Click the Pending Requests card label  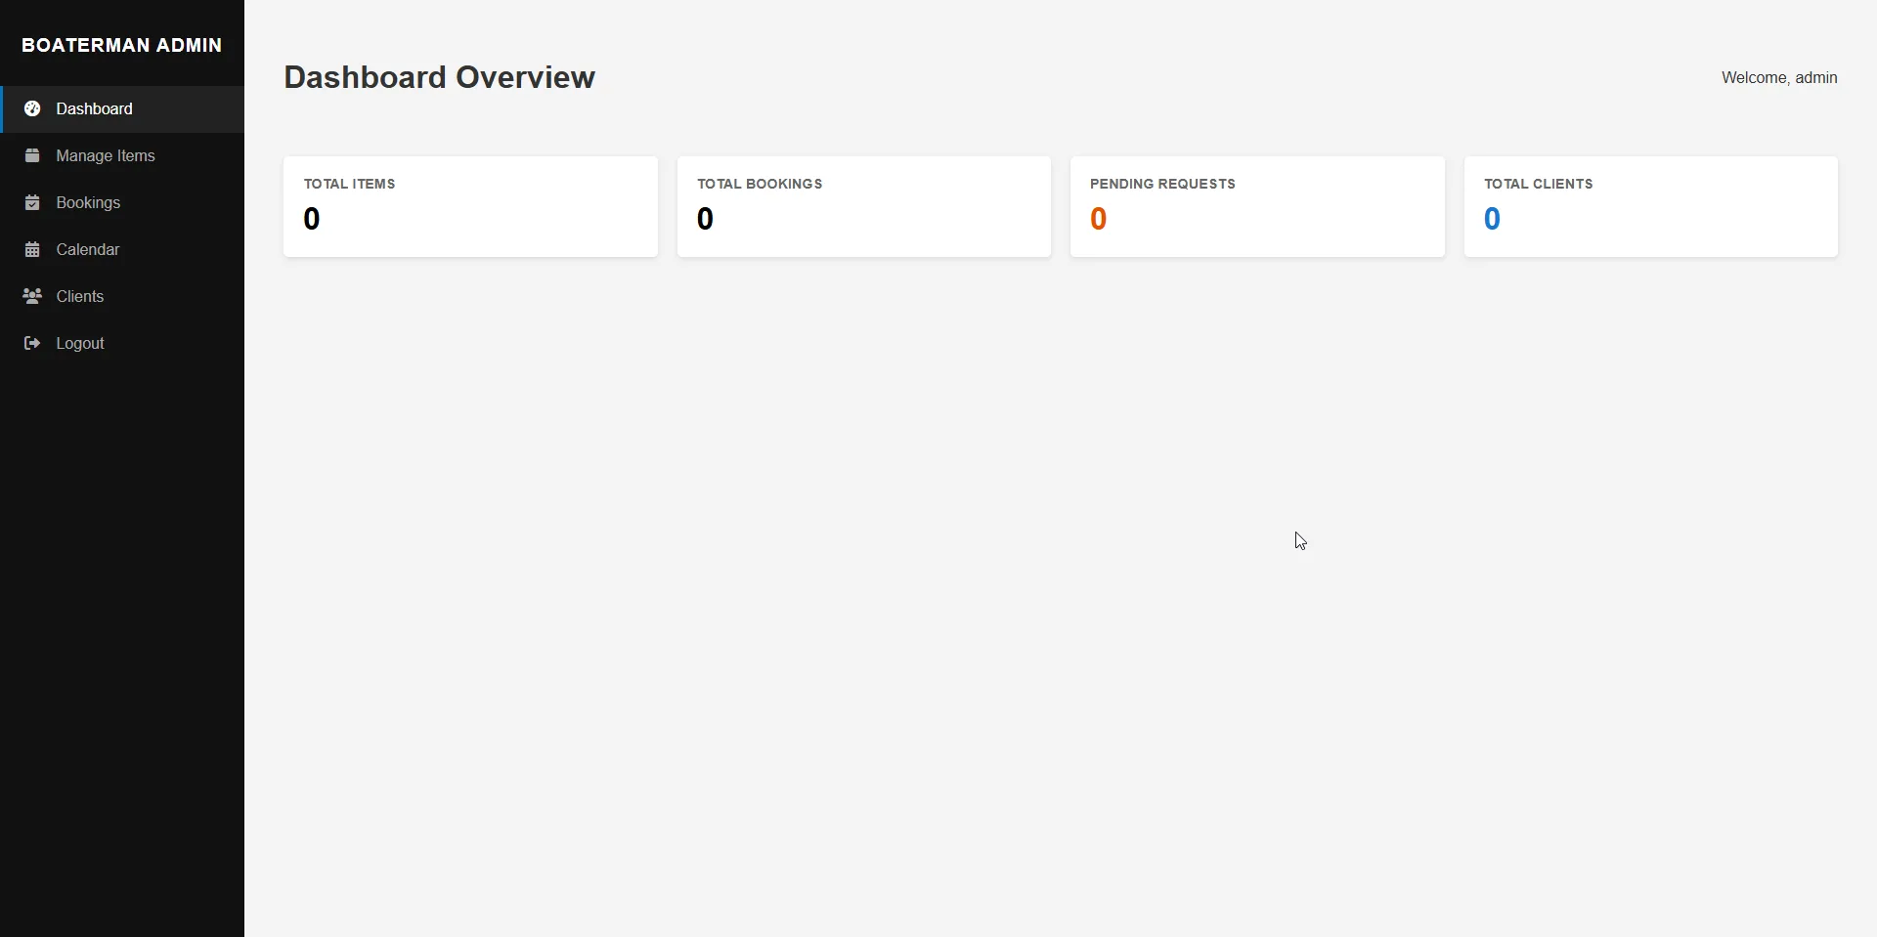[1162, 184]
